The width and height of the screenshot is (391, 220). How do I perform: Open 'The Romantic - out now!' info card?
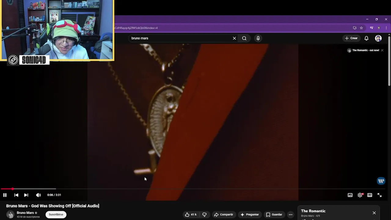click(x=363, y=50)
